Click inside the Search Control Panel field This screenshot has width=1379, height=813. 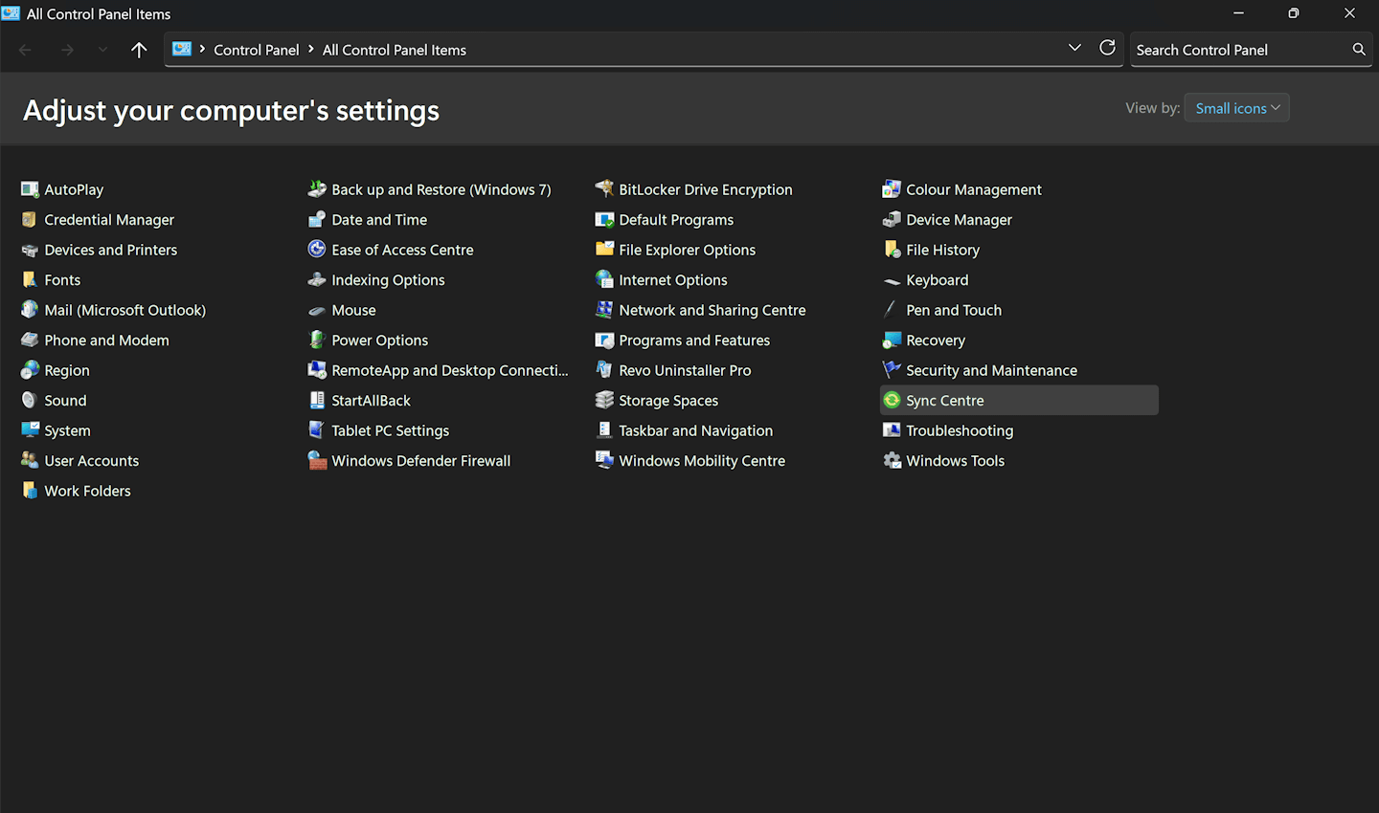[1235, 49]
